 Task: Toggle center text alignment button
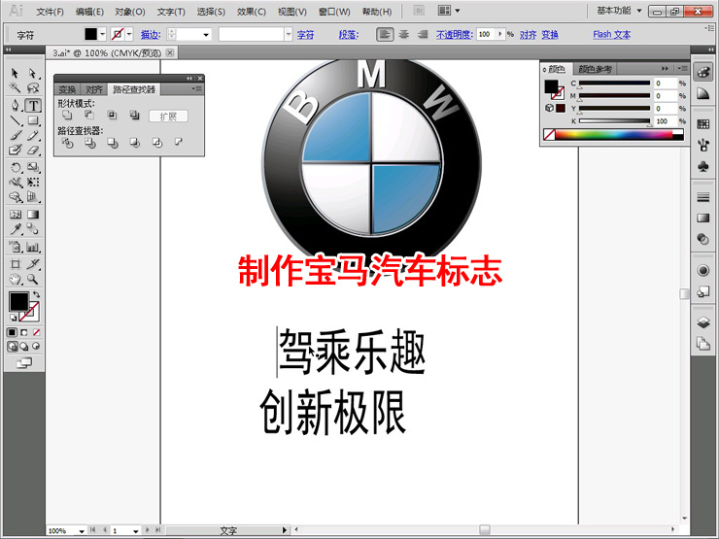pos(402,34)
